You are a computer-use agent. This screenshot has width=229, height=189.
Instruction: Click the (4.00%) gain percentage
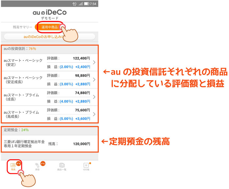66,101
